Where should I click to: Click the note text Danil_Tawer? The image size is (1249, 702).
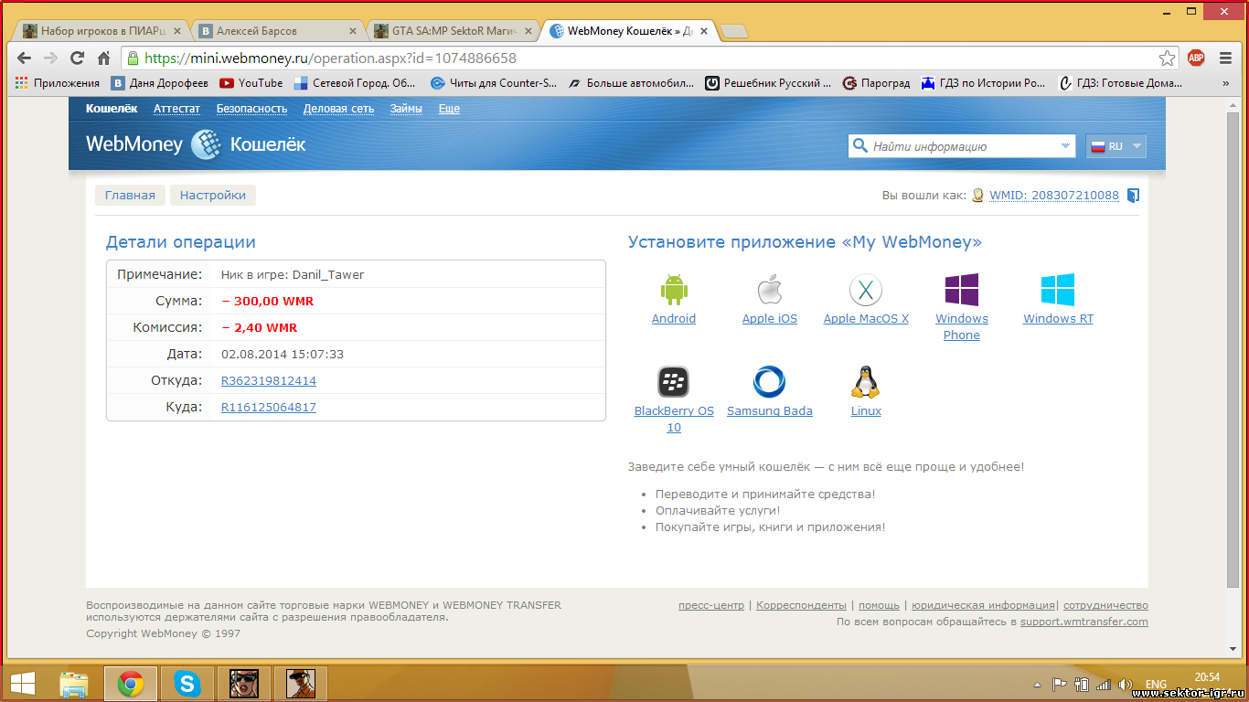point(328,274)
